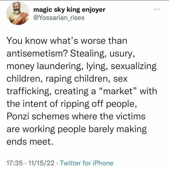Screen dimensions: 169x170
Task: Open the three-dot more options menu
Action: [157, 9]
